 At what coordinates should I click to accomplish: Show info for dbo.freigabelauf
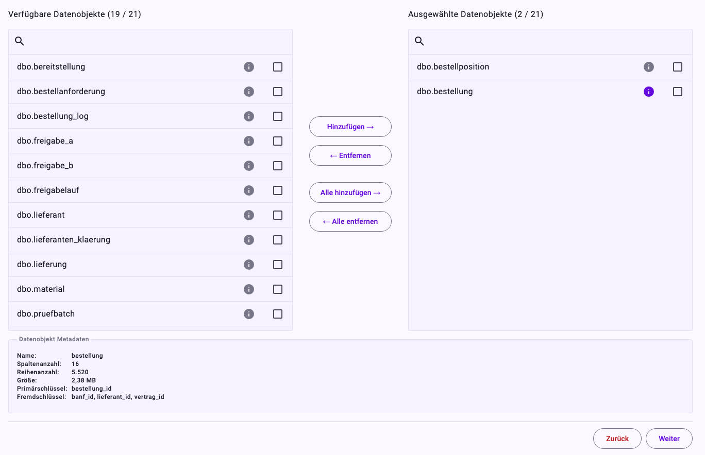(249, 190)
